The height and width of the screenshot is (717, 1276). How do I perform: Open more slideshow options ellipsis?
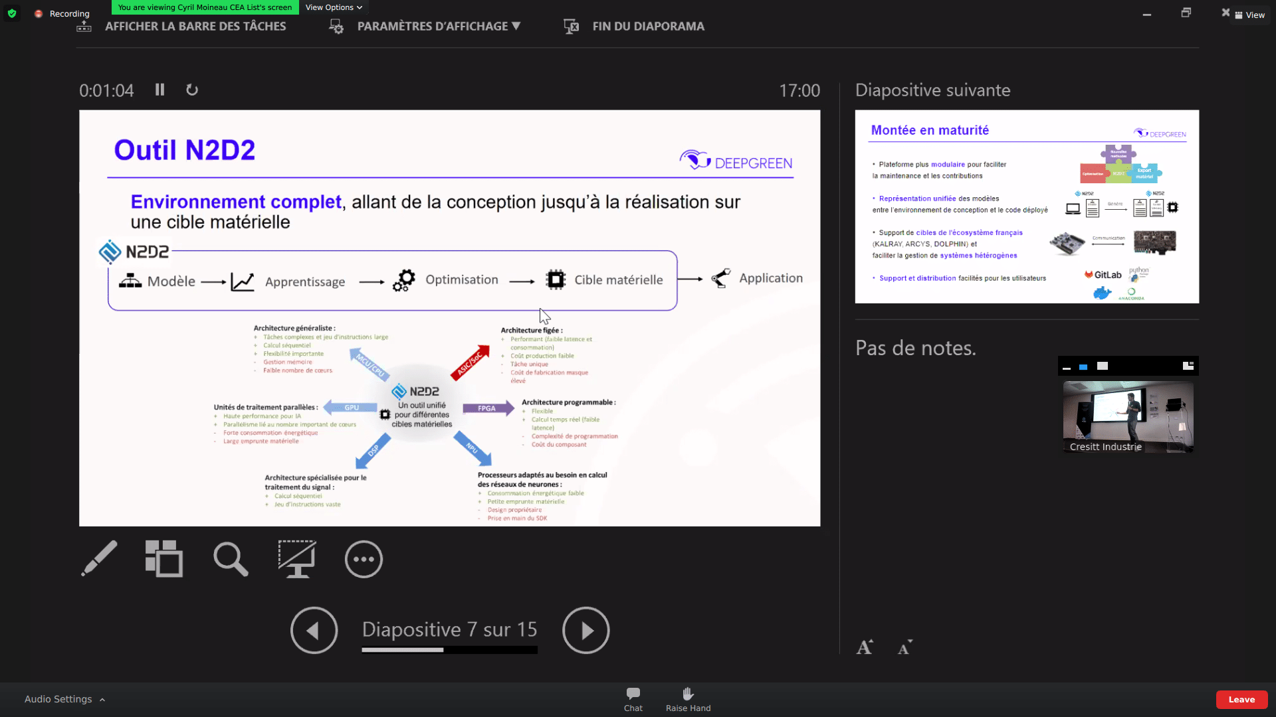point(364,559)
